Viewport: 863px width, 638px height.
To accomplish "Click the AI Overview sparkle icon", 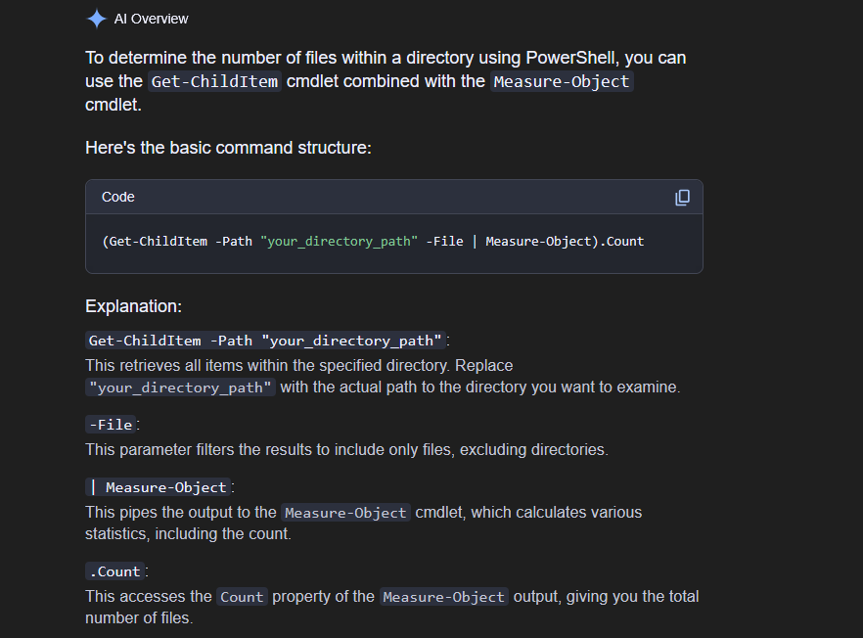I will click(x=96, y=19).
